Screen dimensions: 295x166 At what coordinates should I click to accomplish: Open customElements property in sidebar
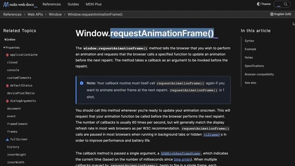pyautogui.click(x=19, y=78)
